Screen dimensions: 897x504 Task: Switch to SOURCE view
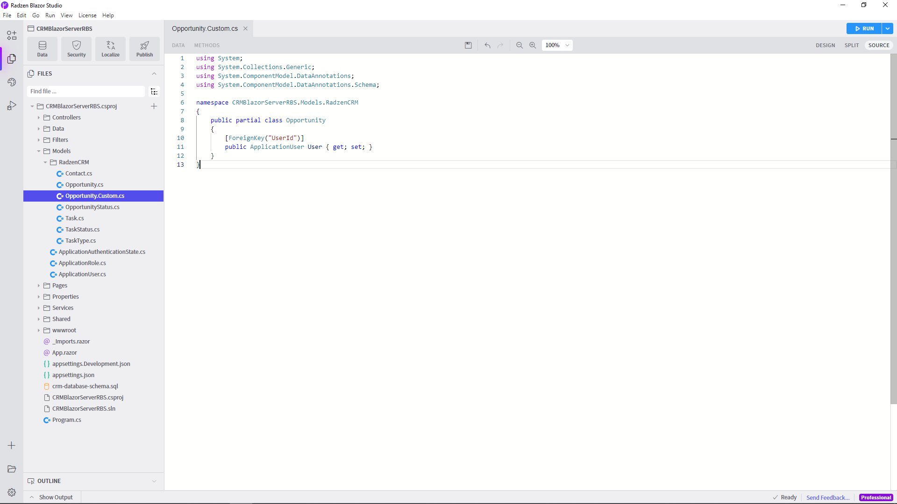[879, 45]
